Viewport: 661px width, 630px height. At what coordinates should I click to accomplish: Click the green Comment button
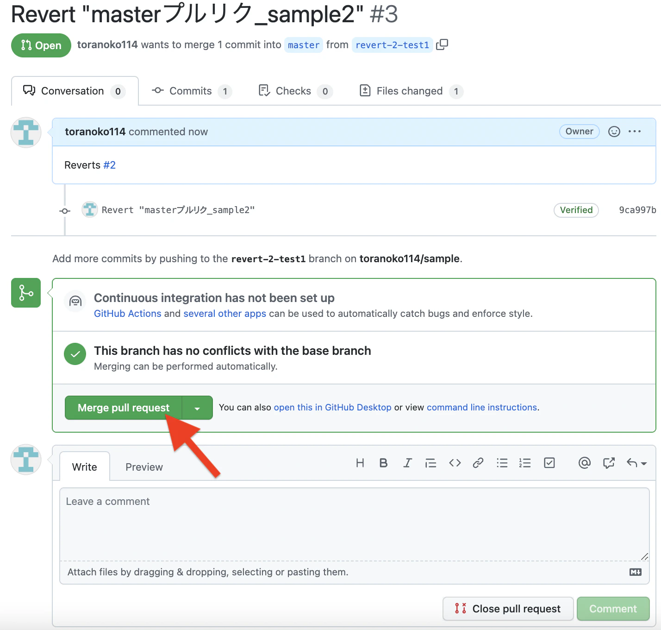tap(613, 609)
